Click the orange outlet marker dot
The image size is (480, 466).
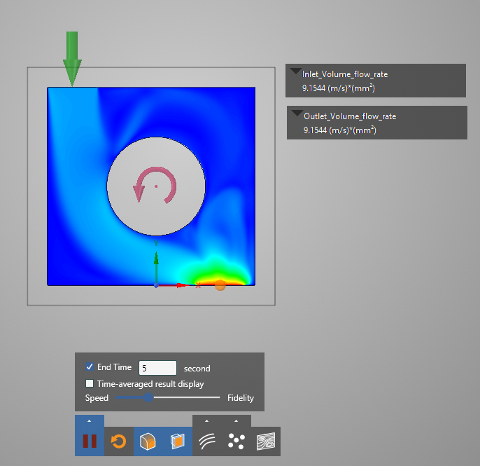(x=220, y=285)
